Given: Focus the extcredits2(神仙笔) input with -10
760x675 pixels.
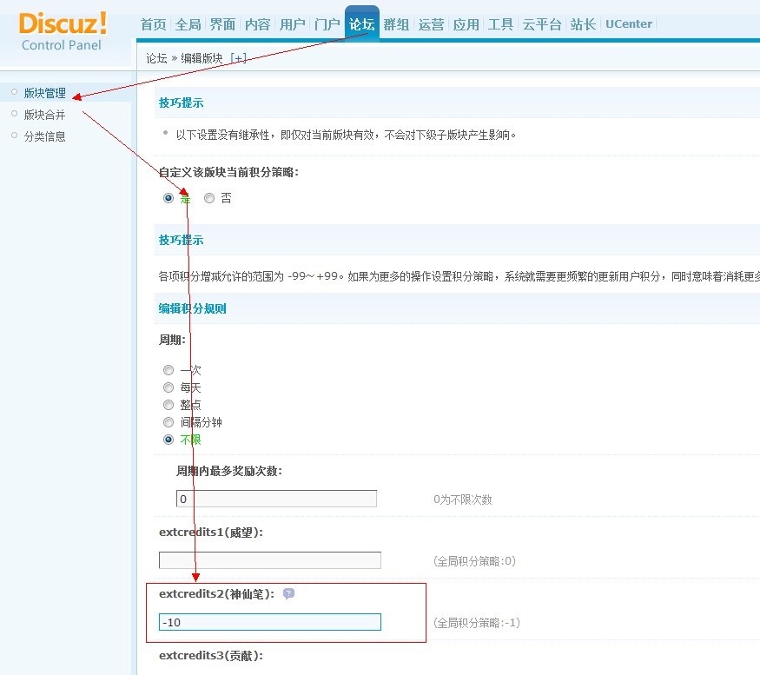Looking at the screenshot, I should pos(270,622).
